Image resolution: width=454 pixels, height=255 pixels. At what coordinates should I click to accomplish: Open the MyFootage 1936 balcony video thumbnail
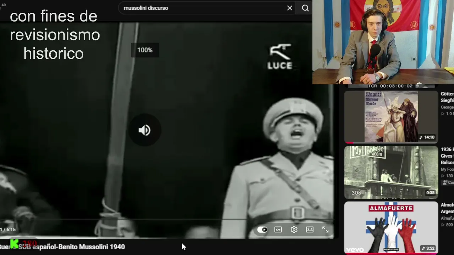(391, 172)
